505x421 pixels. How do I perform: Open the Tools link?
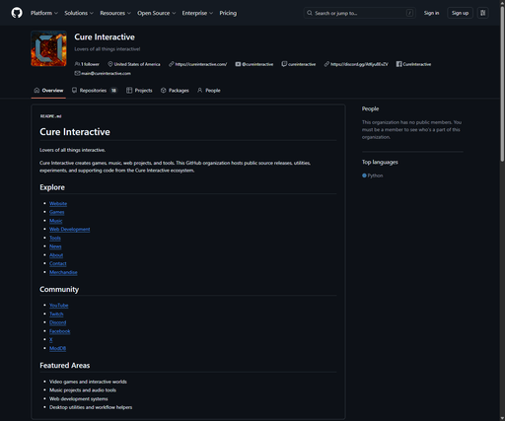click(x=55, y=238)
